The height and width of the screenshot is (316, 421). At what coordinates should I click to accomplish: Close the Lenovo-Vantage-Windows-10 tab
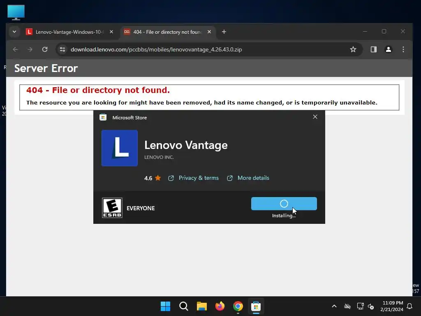[111, 32]
